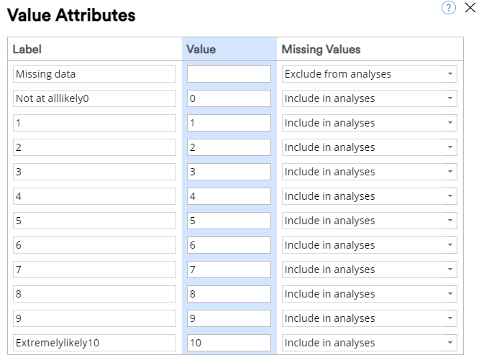This screenshot has height=355, width=484.
Task: Click the empty Value field for Missing data
Action: point(229,74)
